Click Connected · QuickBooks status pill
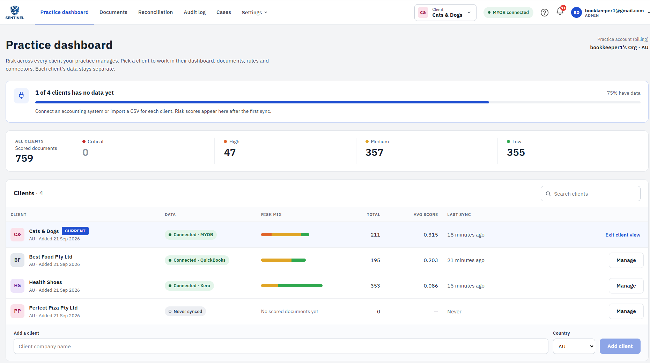The height and width of the screenshot is (363, 650). point(197,260)
